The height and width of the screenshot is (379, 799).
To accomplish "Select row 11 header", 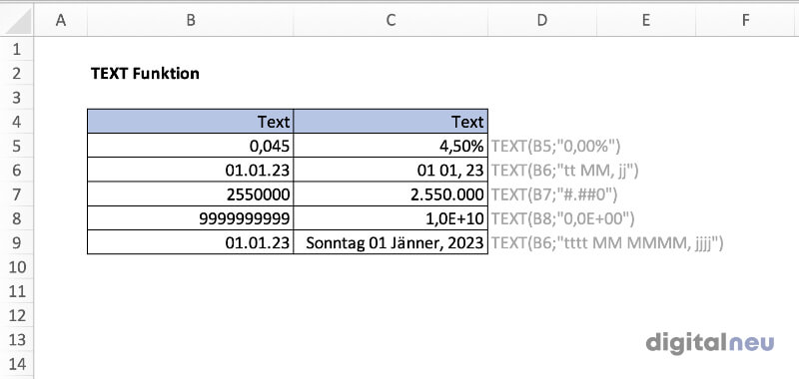I will click(x=17, y=291).
